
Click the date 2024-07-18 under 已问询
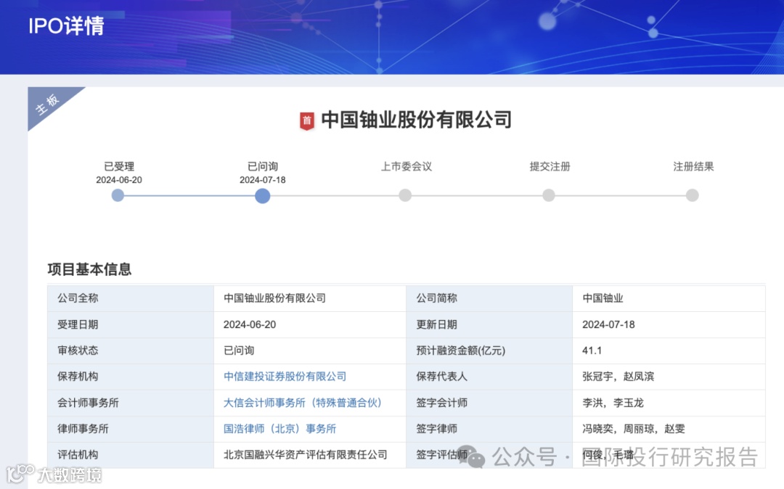point(263,180)
